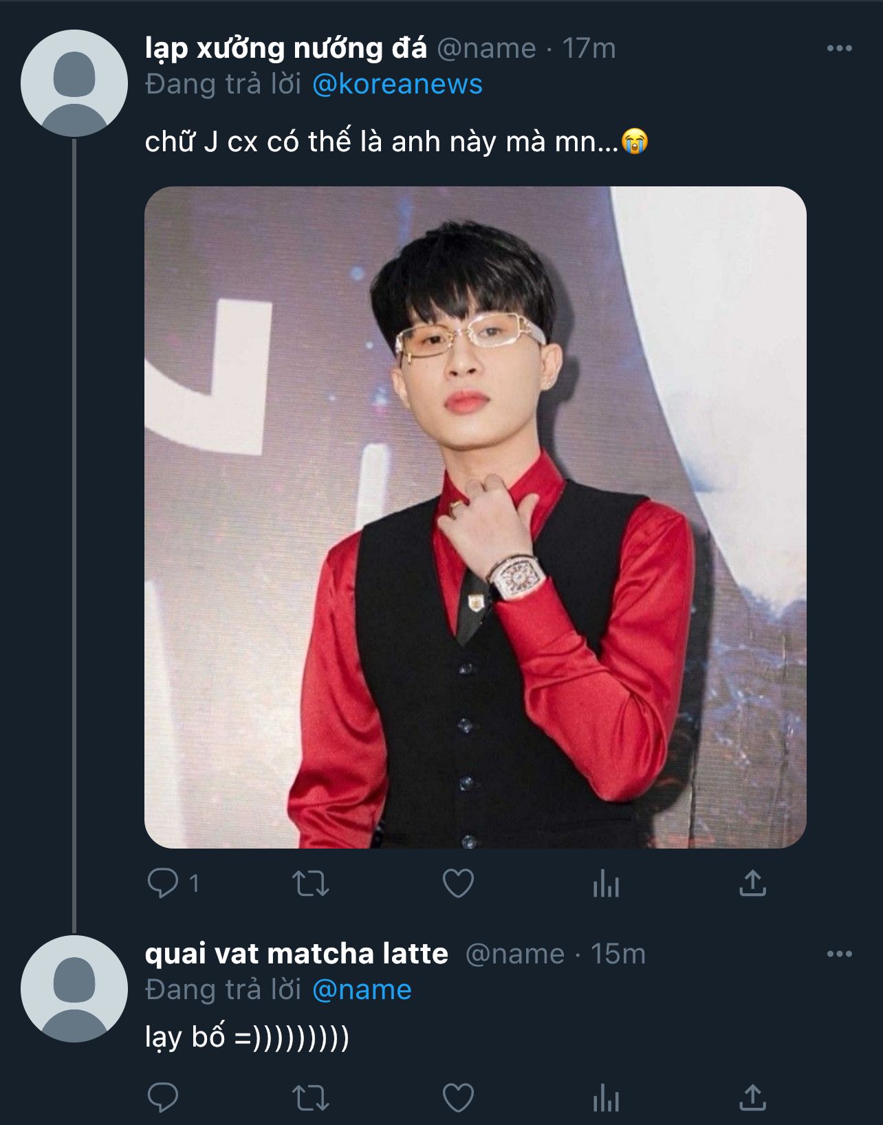883x1125 pixels.
Task: Retweet the 'lạy bố' reply tweet
Action: (x=311, y=1097)
